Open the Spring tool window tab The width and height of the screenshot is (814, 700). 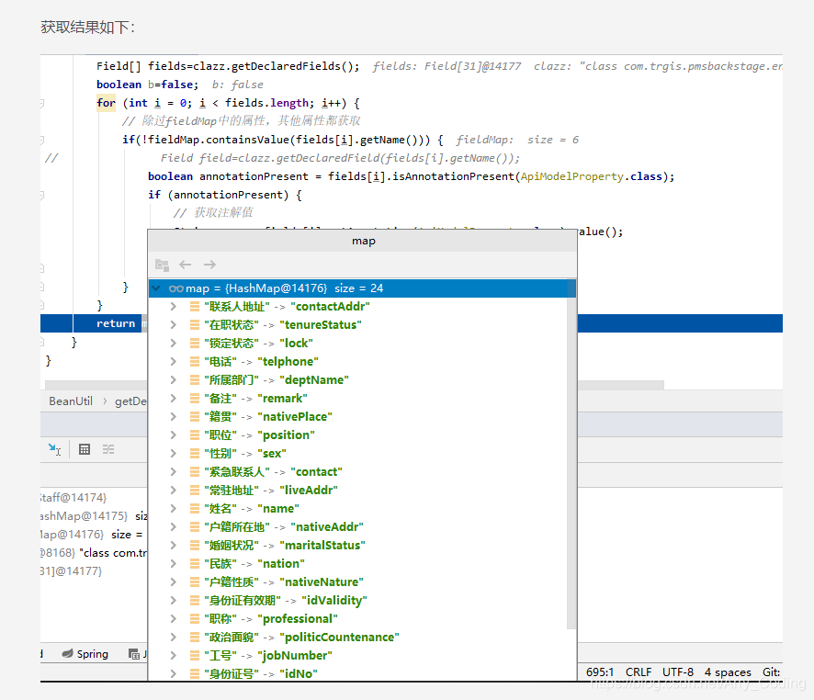click(85, 654)
